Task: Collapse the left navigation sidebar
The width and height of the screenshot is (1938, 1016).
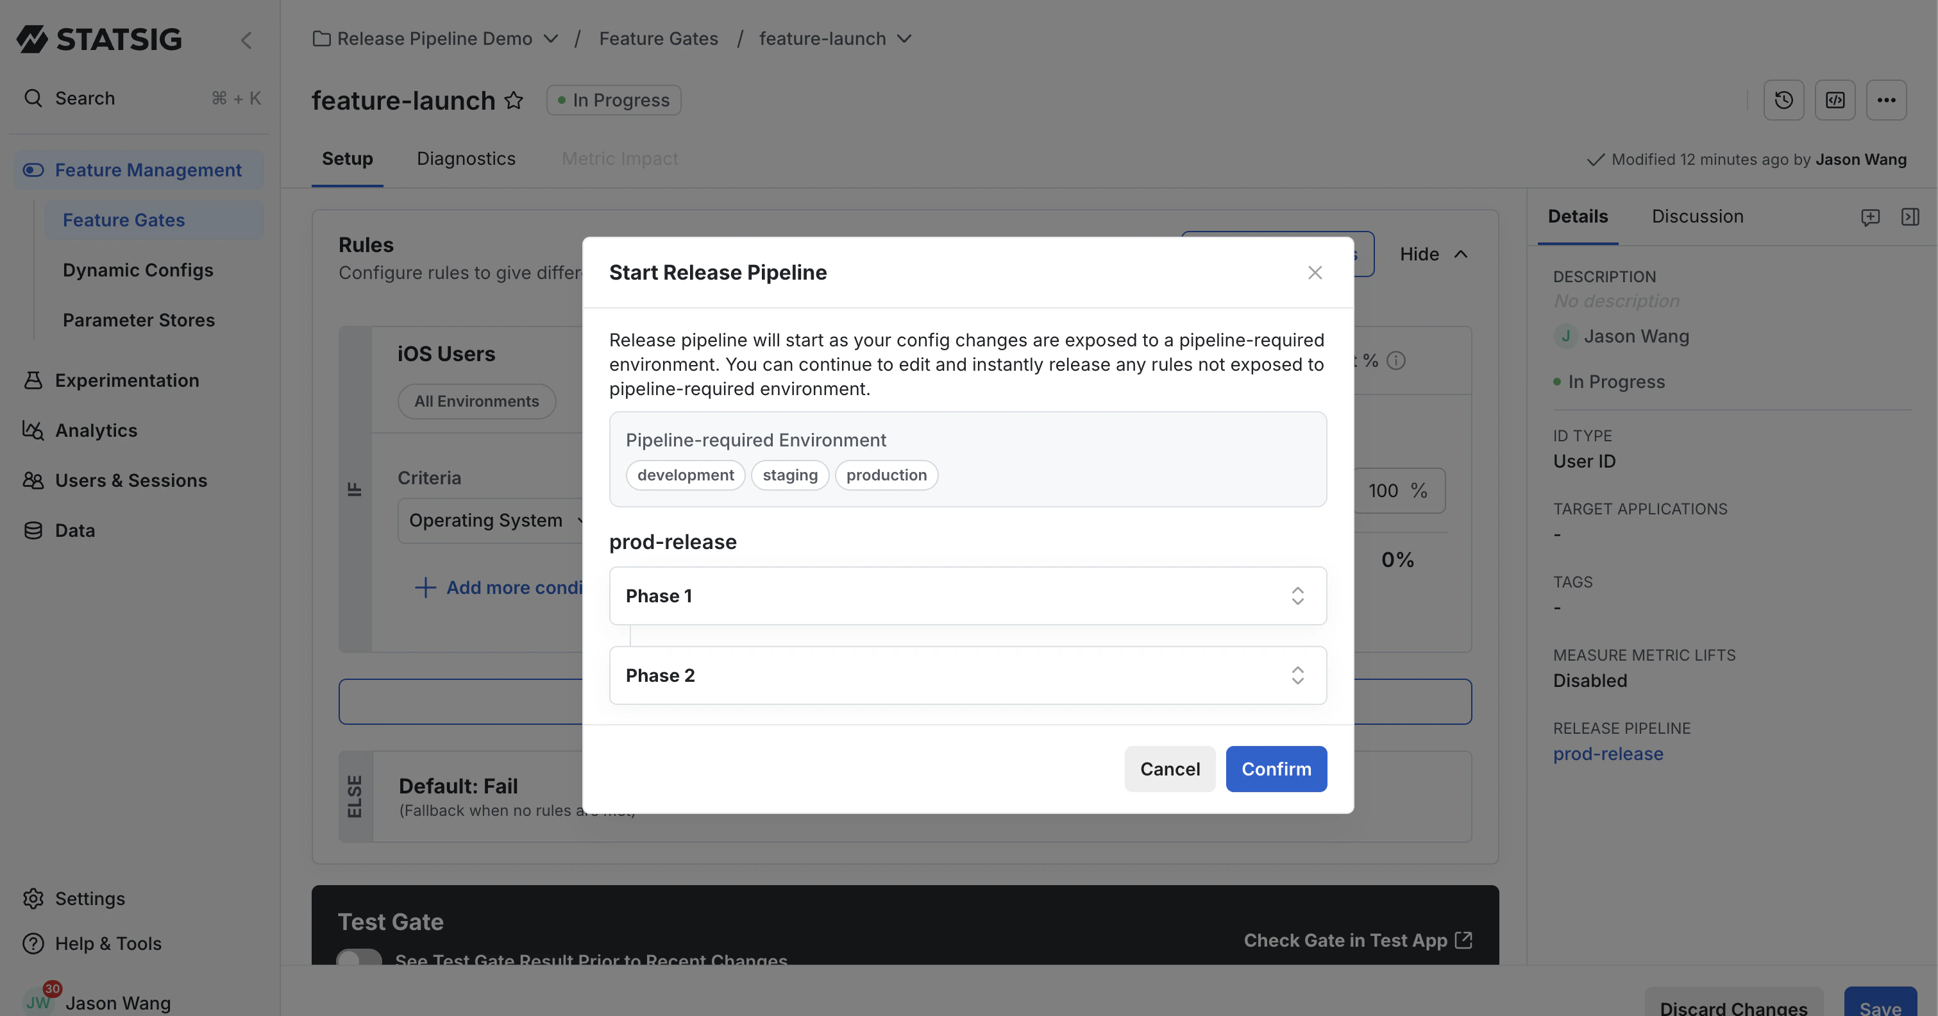Action: 247,40
